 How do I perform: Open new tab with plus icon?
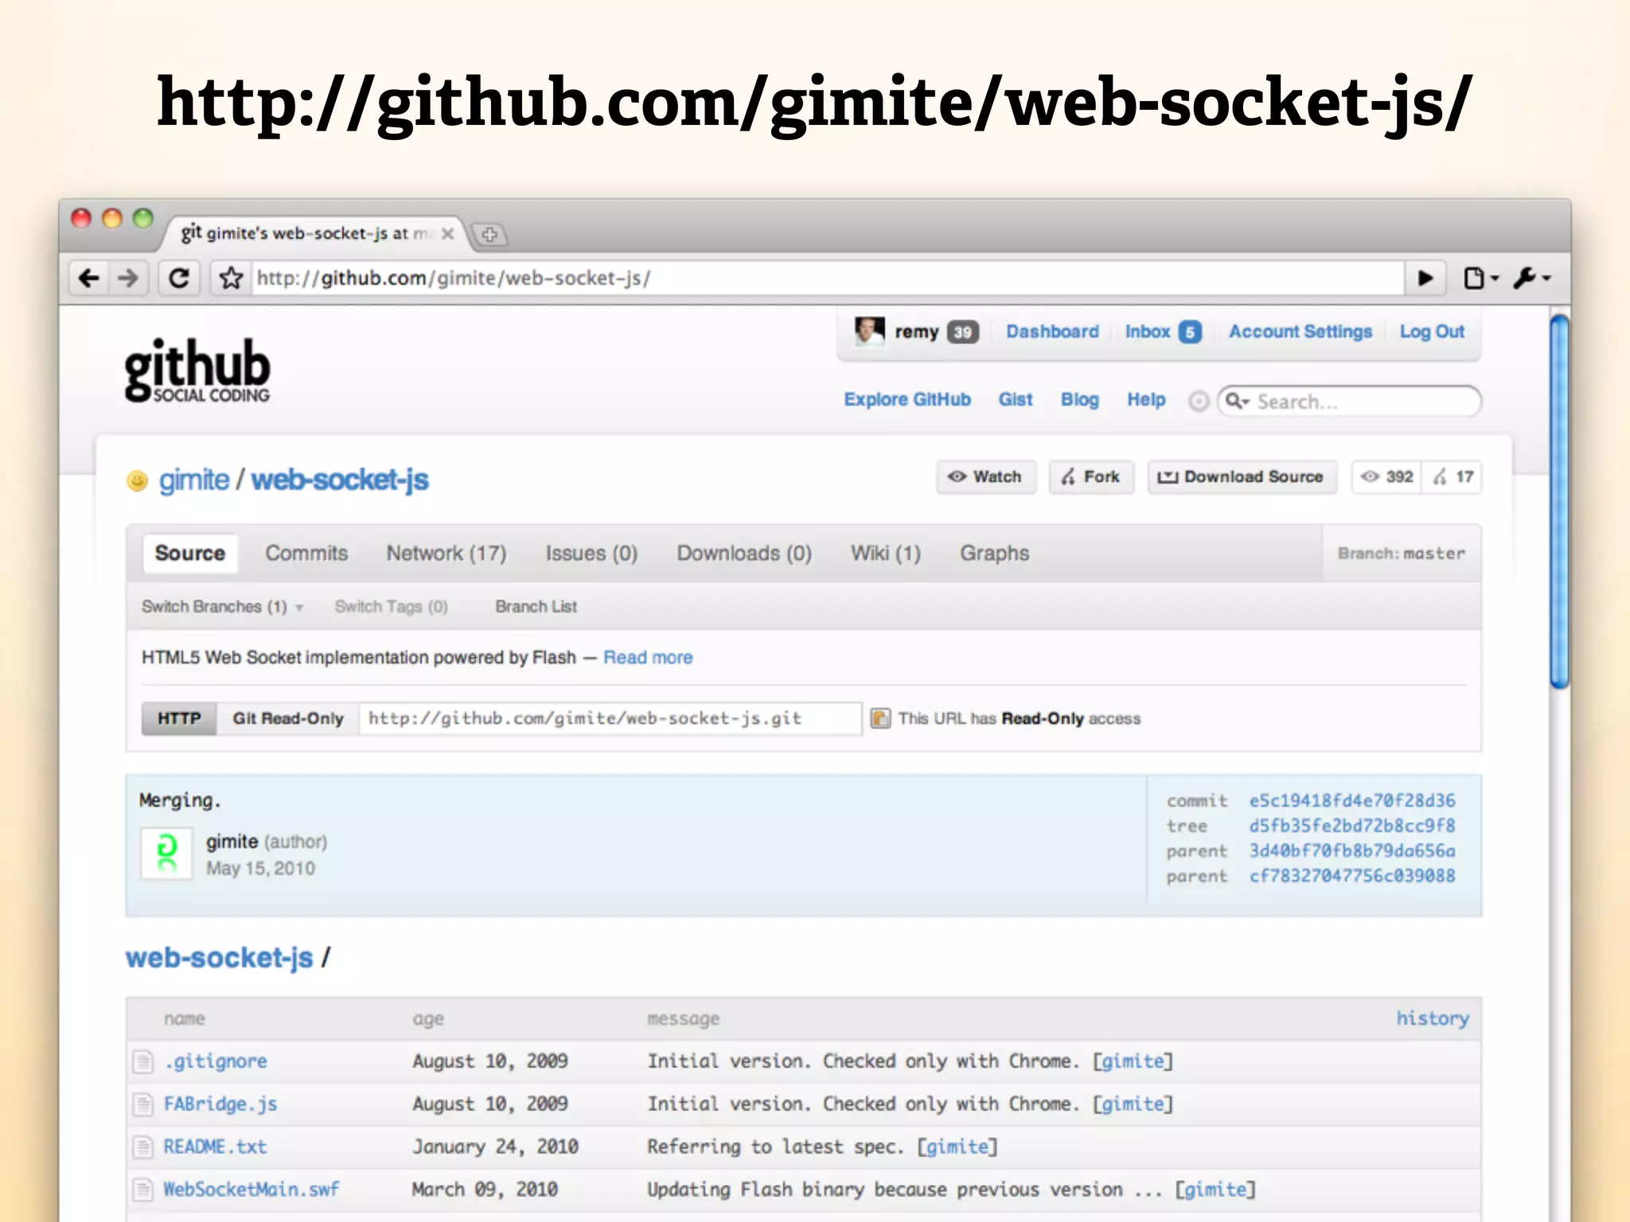pos(489,235)
